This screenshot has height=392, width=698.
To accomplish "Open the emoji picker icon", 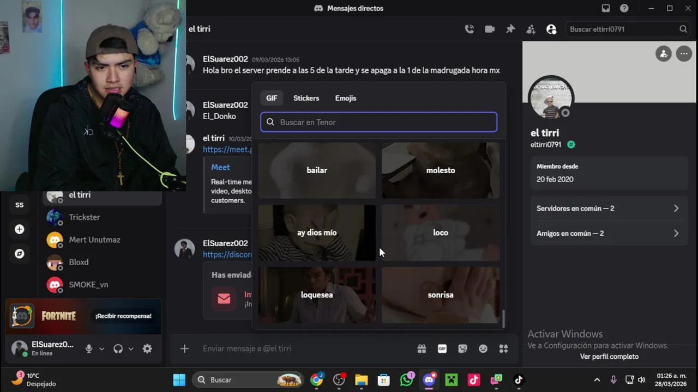I will 483,348.
